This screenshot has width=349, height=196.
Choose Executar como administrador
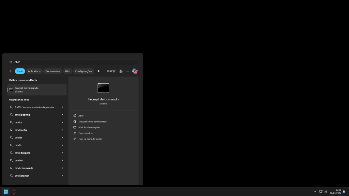point(93,121)
